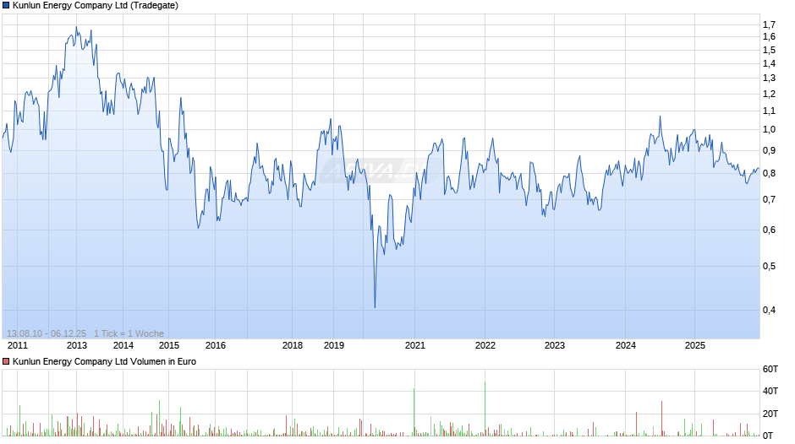
Task: Click the 2023 x-axis label
Action: click(x=555, y=345)
